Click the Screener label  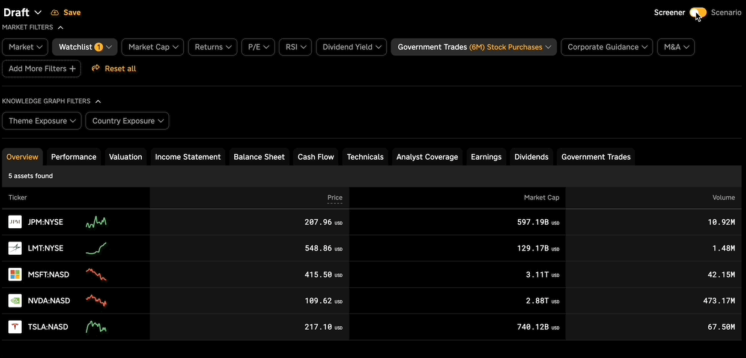tap(670, 13)
